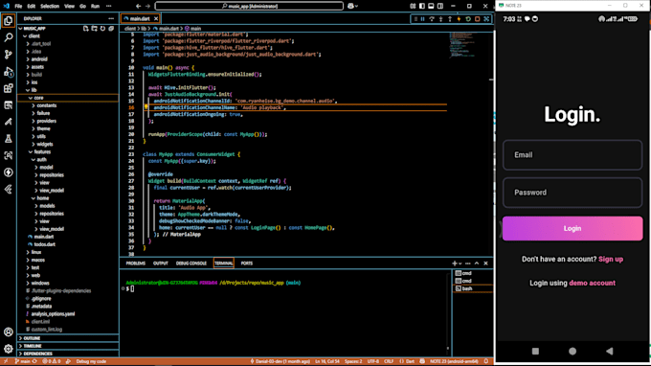
Task: Tap the Login button in phone app
Action: 572,228
